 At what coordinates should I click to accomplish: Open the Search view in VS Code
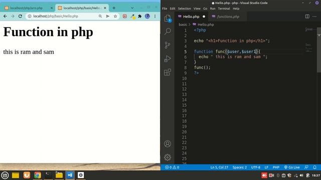[168, 31]
